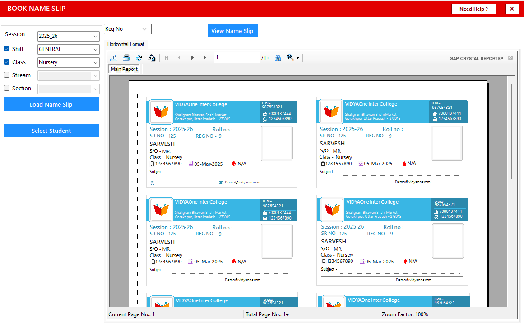Open the disabled Section dropdown
Screen dimensions: 524x323
(69, 89)
